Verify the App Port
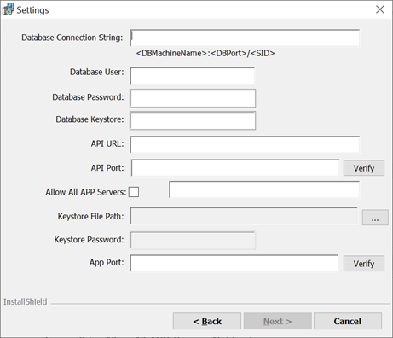Screen dimensions: 393x338 point(364,264)
